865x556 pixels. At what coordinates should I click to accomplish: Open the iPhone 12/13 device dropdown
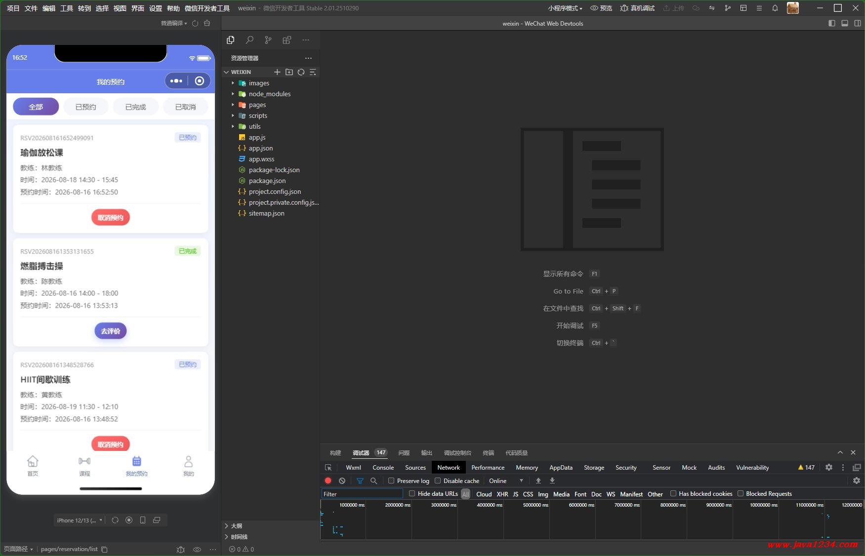pos(80,520)
